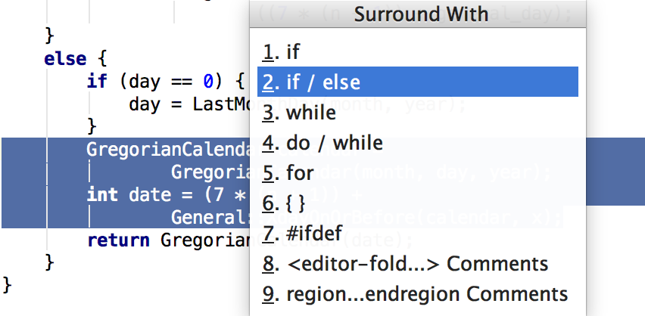Pick the "3. while" surround template
This screenshot has height=316, width=645.
pos(300,113)
